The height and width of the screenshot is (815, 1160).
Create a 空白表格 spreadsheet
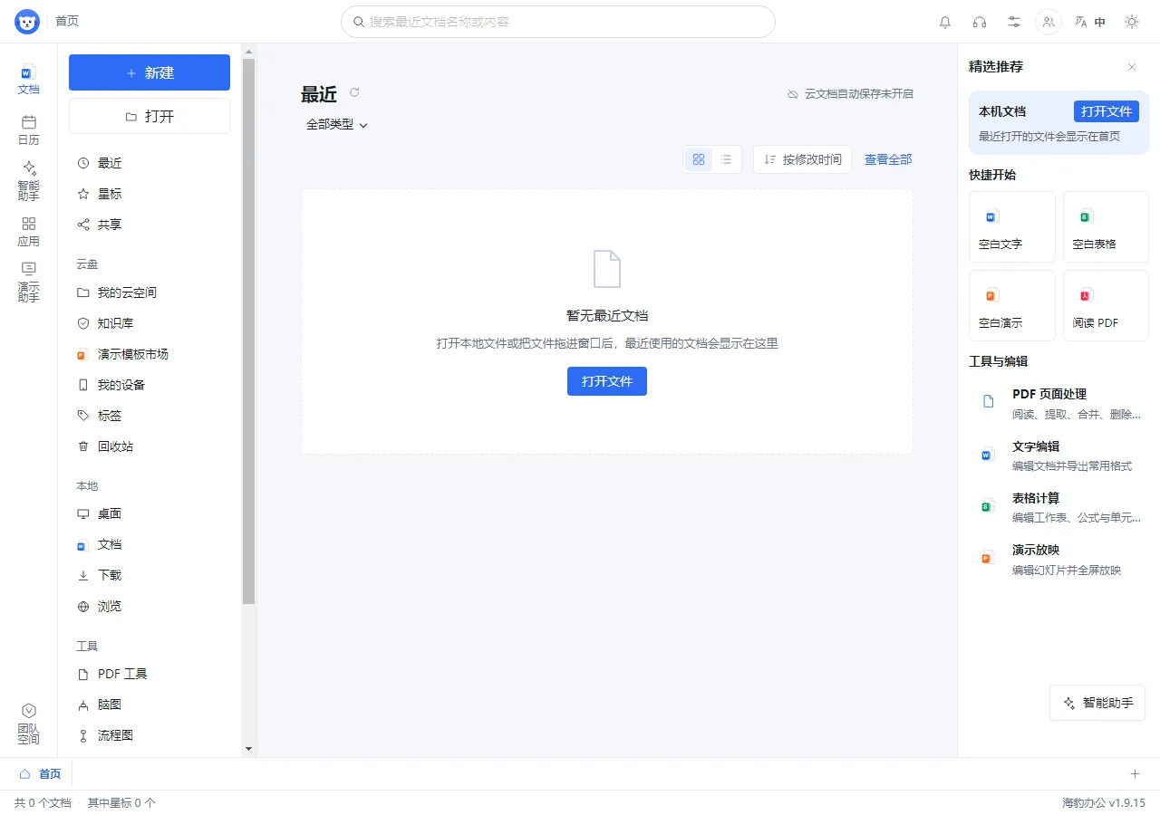tap(1106, 226)
